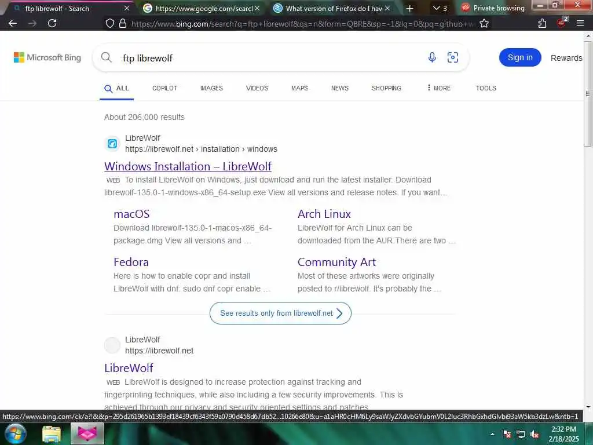The width and height of the screenshot is (593, 445).
Task: Open File Explorer from the taskbar
Action: (x=52, y=434)
